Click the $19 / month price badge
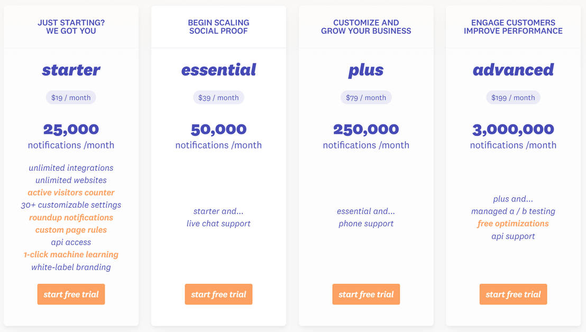This screenshot has width=586, height=332. [71, 97]
